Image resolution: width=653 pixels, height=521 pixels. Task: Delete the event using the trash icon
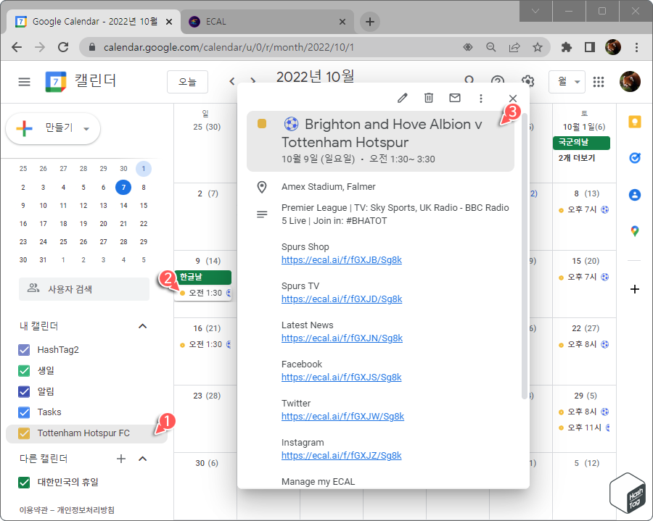pos(428,98)
